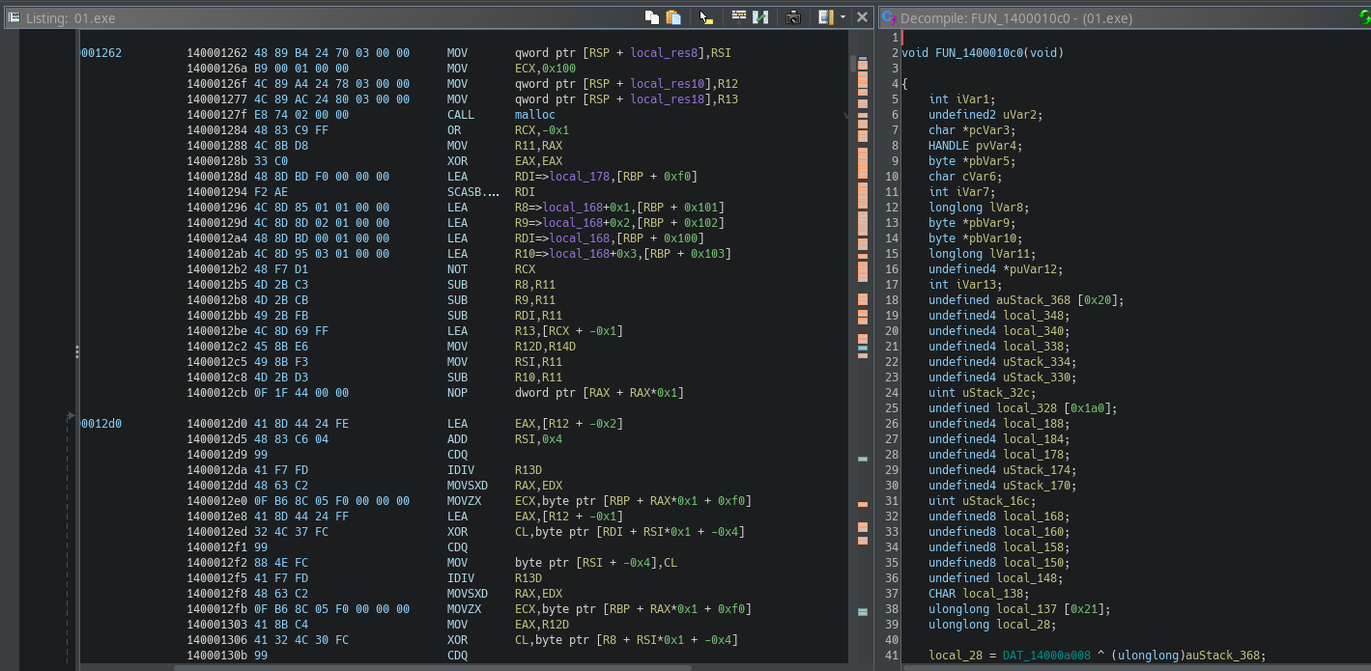The image size is (1371, 671).
Task: Click the Listing horizontal scrollbar
Action: (x=433, y=667)
